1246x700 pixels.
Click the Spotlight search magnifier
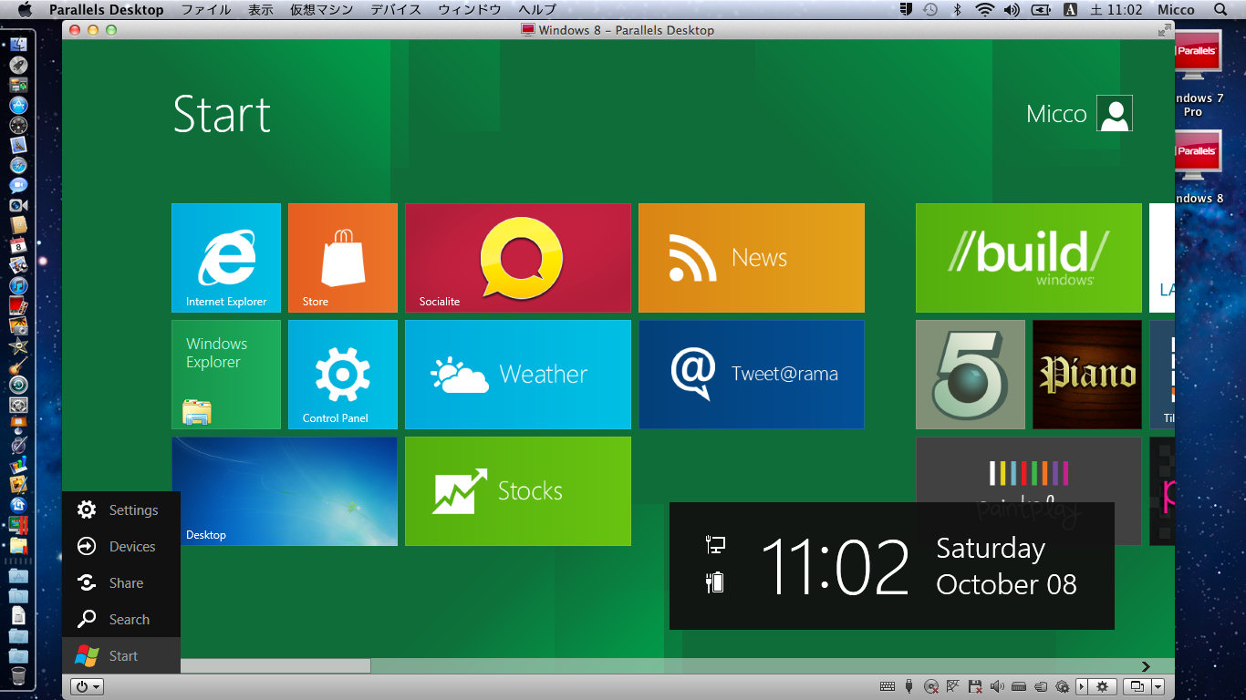[1221, 9]
